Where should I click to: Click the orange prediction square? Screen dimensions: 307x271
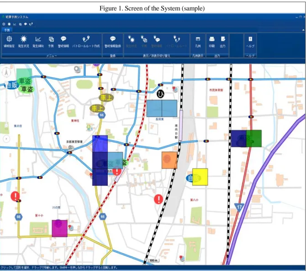coord(169,160)
